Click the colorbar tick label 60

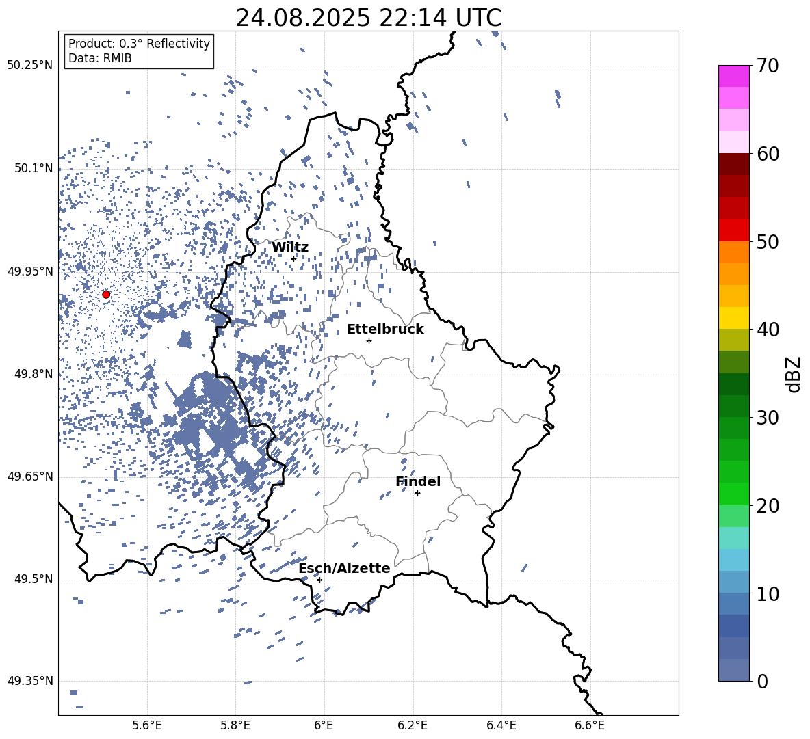tap(768, 154)
